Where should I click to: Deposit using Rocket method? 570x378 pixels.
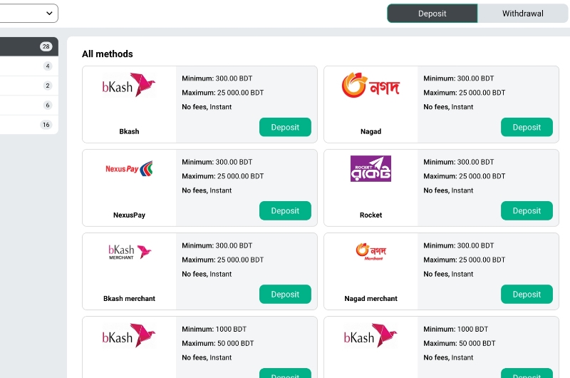click(x=527, y=210)
